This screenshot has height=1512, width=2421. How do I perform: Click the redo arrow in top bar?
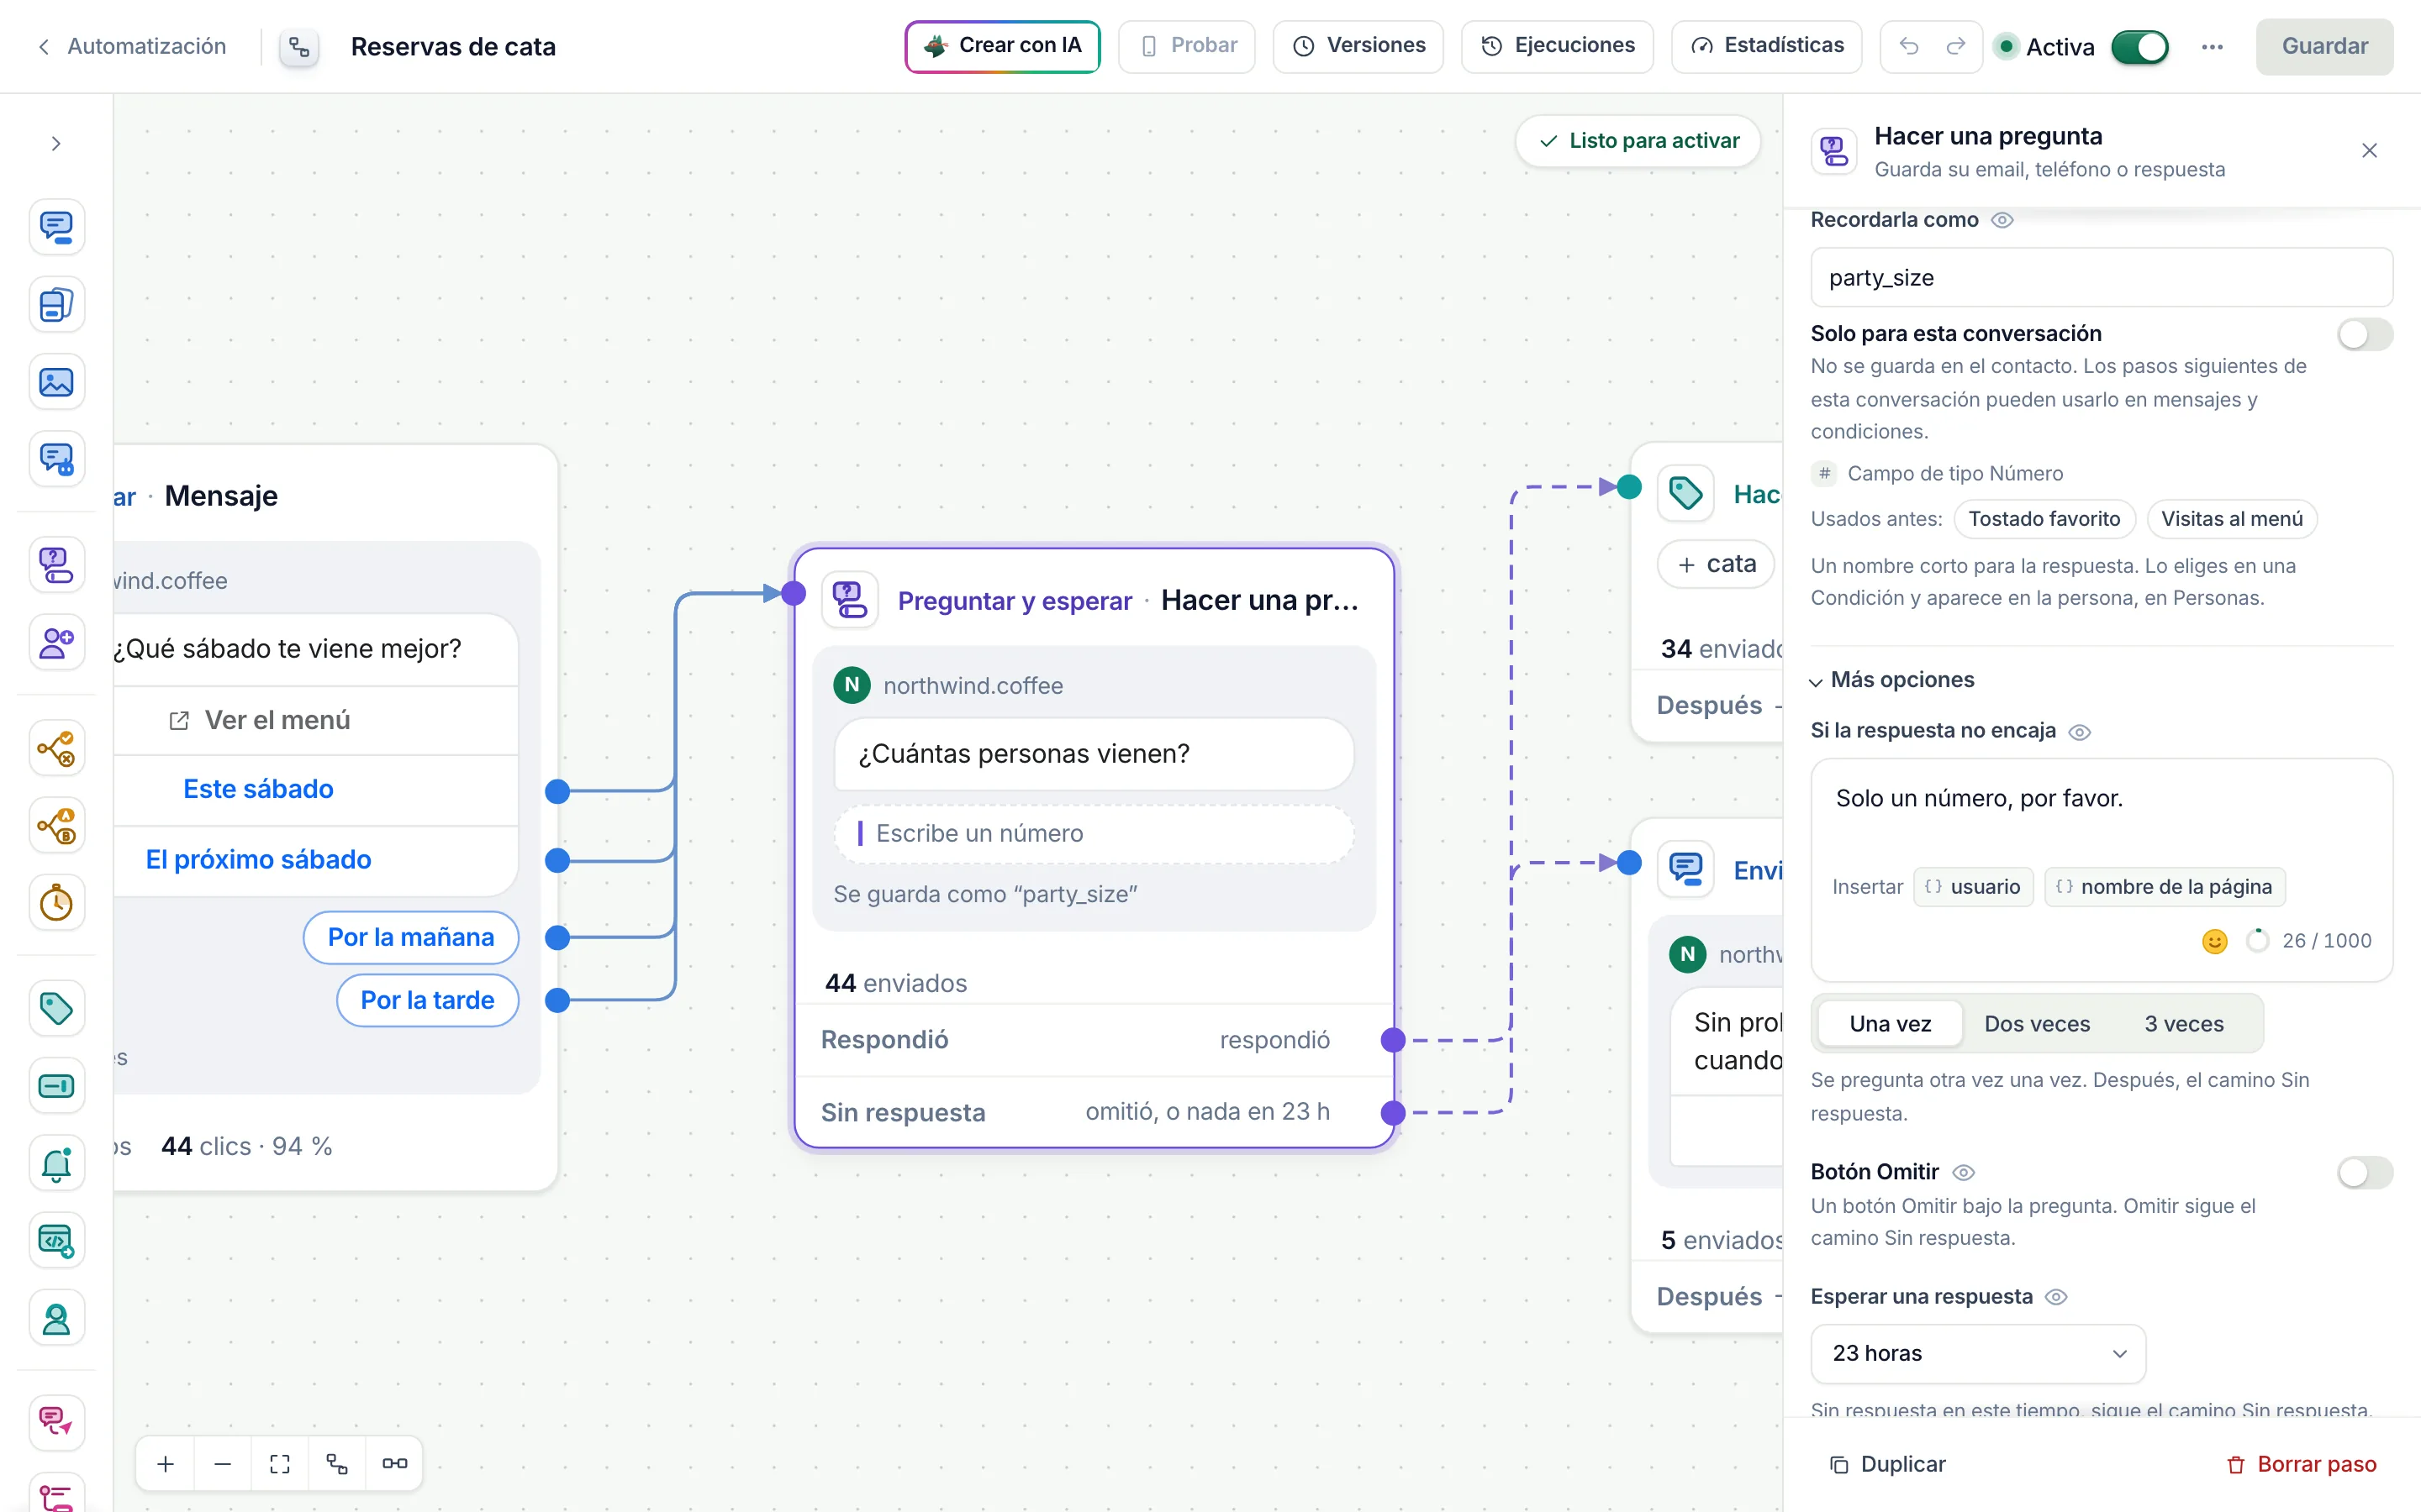(1956, 46)
